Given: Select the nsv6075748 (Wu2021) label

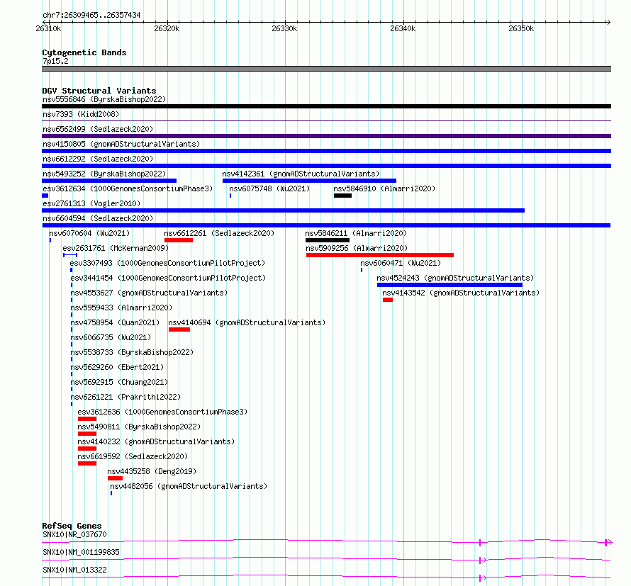Looking at the screenshot, I should [x=269, y=188].
